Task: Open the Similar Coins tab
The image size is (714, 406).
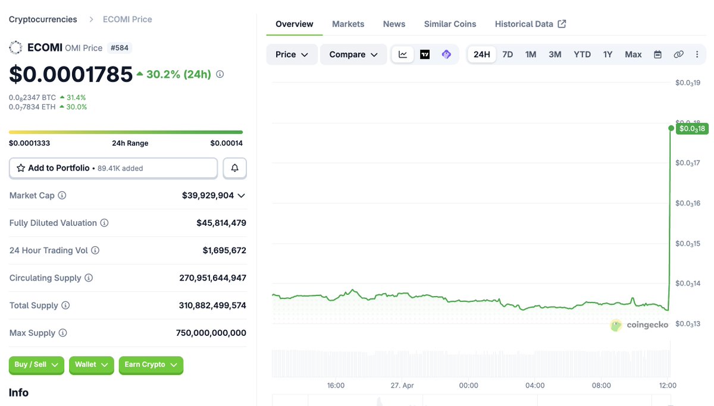Action: click(450, 24)
